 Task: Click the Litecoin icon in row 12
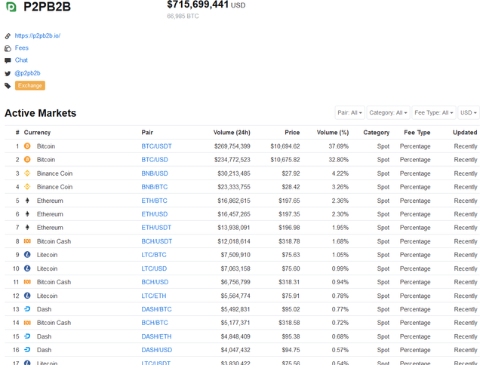[27, 296]
